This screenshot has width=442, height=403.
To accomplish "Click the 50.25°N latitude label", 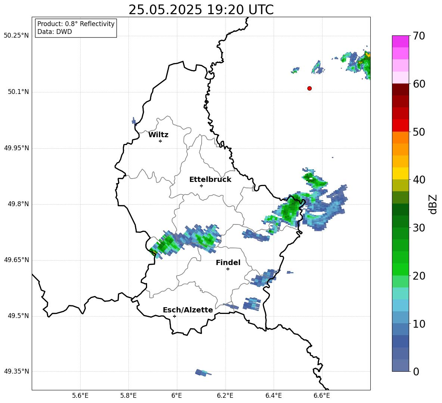I will pos(16,36).
